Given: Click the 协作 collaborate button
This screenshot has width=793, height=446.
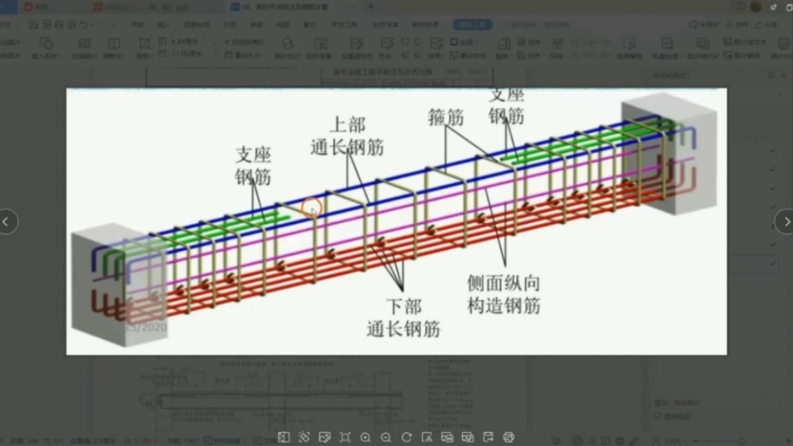Looking at the screenshot, I should (737, 25).
